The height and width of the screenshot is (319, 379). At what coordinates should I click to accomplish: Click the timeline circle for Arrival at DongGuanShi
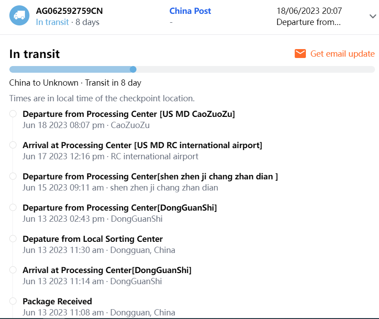(x=13, y=270)
